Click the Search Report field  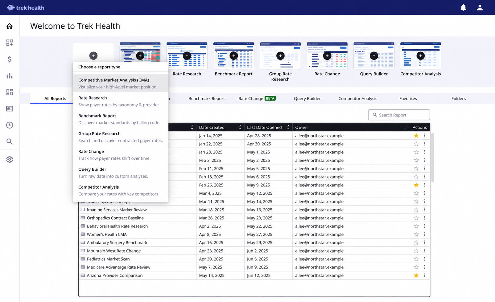point(399,115)
